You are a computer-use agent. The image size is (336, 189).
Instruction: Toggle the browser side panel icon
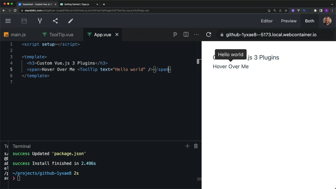coord(321,10)
